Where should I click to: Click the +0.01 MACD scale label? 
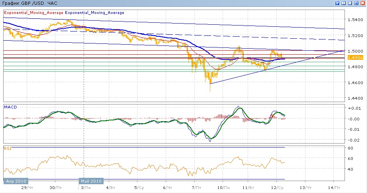click(x=354, y=108)
